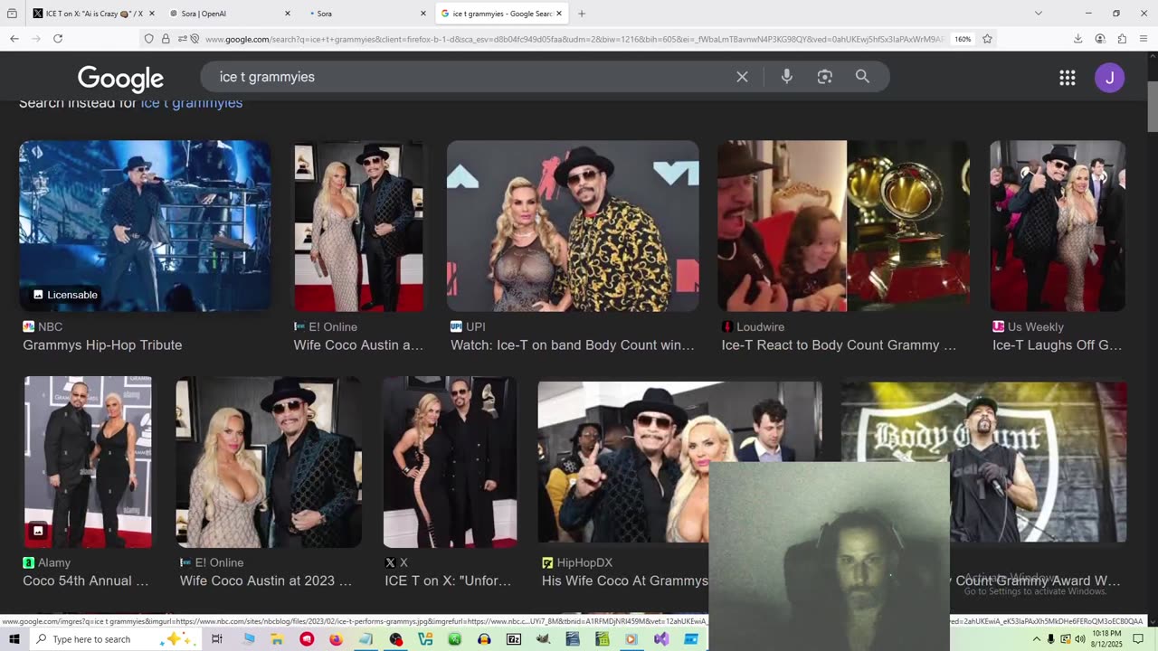The image size is (1158, 651).
Task: Open the Firefox application menu
Action: click(1144, 39)
